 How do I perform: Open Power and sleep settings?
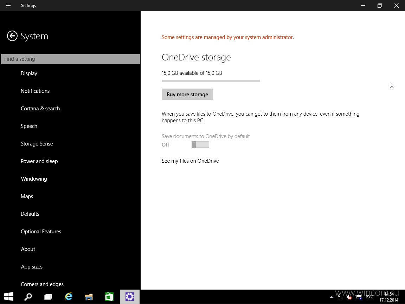[39, 161]
